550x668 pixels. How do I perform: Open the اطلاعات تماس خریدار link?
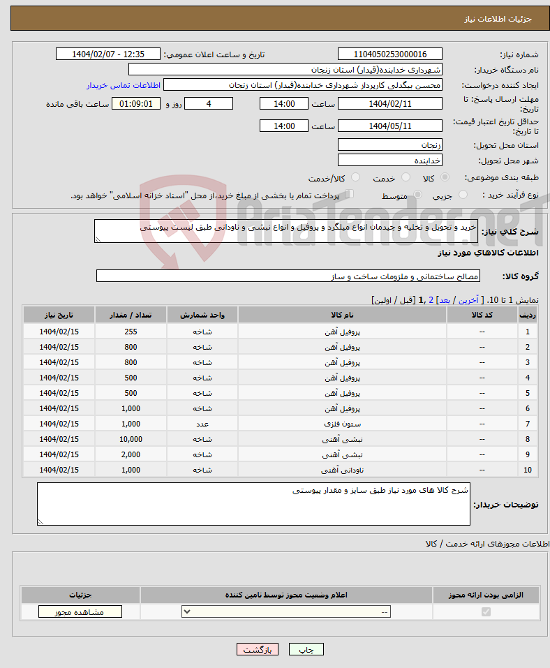124,85
